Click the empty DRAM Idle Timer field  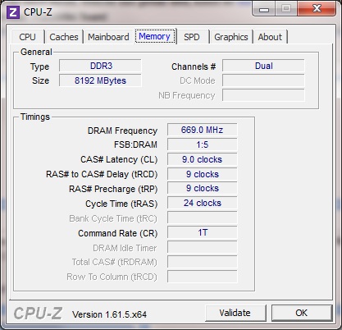203,248
